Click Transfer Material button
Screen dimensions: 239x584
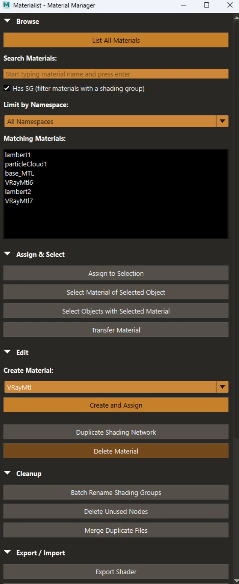pyautogui.click(x=116, y=330)
